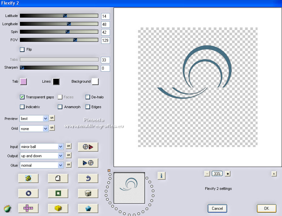The width and height of the screenshot is (282, 216).
Task: Click the Latitude slider
Action: coord(59,16)
